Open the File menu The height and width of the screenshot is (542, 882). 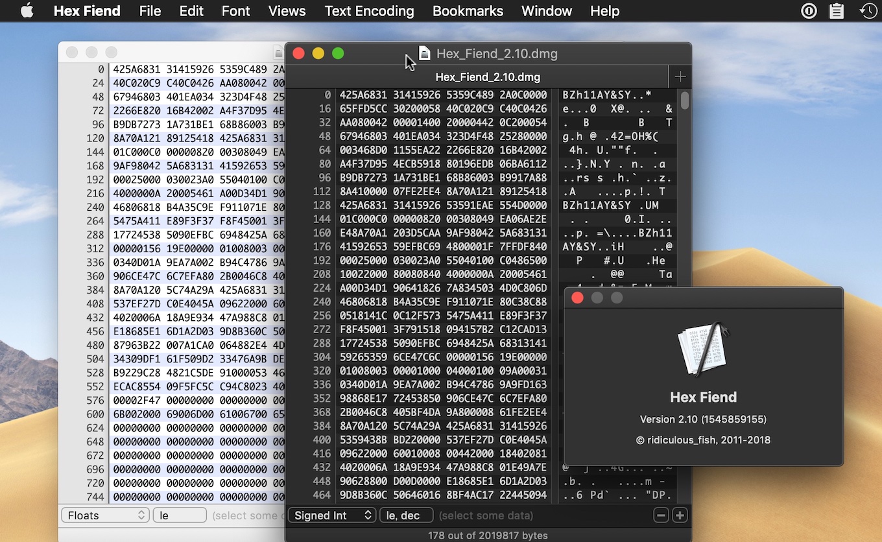[x=150, y=11]
